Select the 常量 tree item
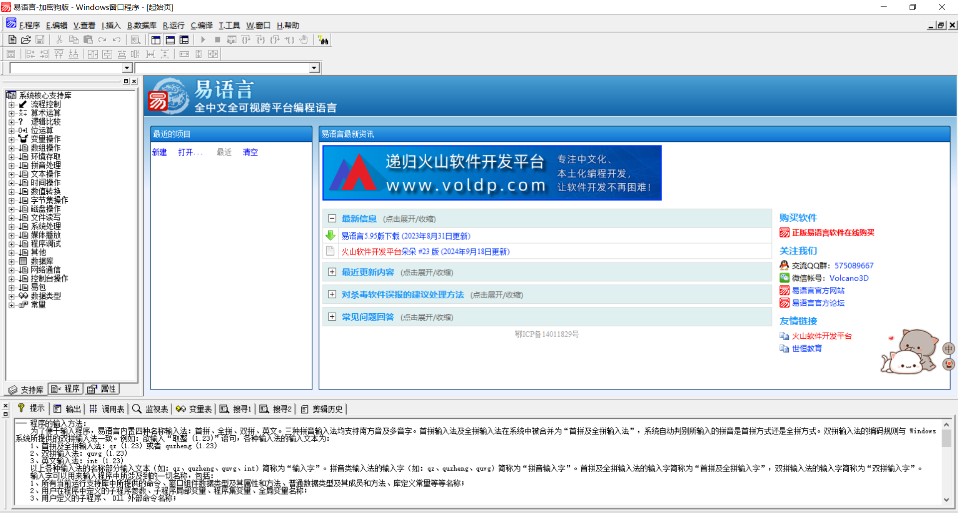958x513 pixels. coord(38,305)
